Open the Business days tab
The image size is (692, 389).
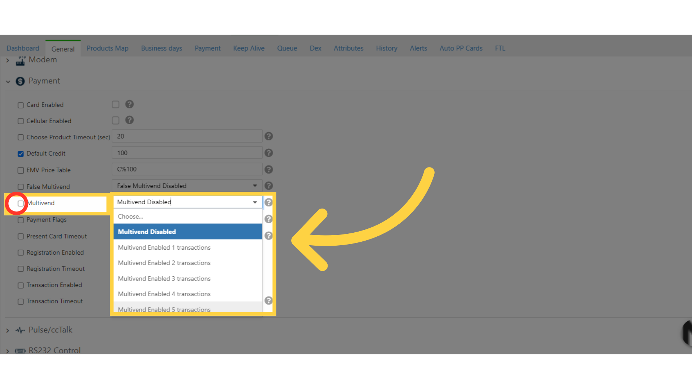coord(161,48)
